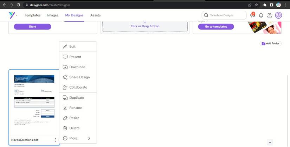Toggle the browser side panel icon
Viewport: 290px width, 147px height.
pyautogui.click(x=271, y=5)
